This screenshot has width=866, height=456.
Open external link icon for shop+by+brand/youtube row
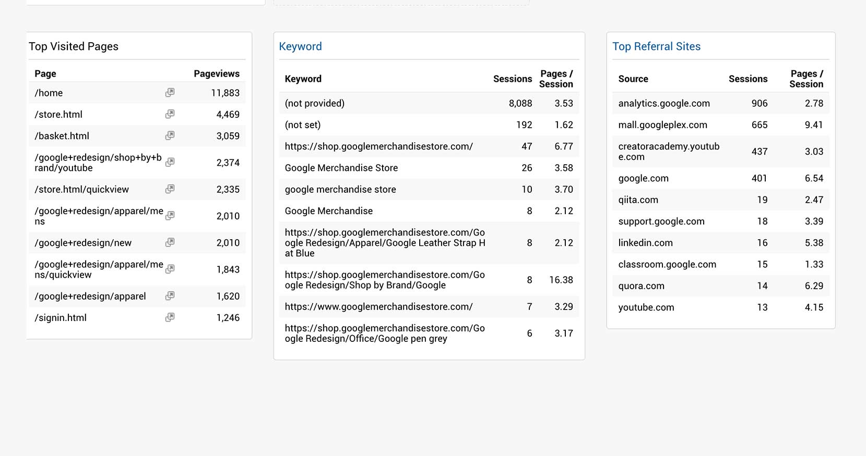pos(170,162)
